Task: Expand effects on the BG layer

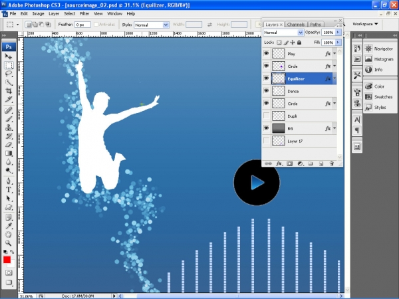Action: coord(334,128)
